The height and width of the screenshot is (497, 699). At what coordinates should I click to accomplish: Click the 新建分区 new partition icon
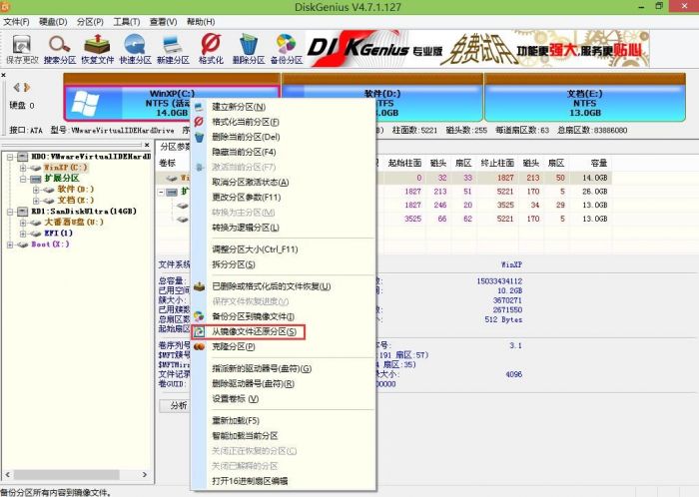coord(173,49)
